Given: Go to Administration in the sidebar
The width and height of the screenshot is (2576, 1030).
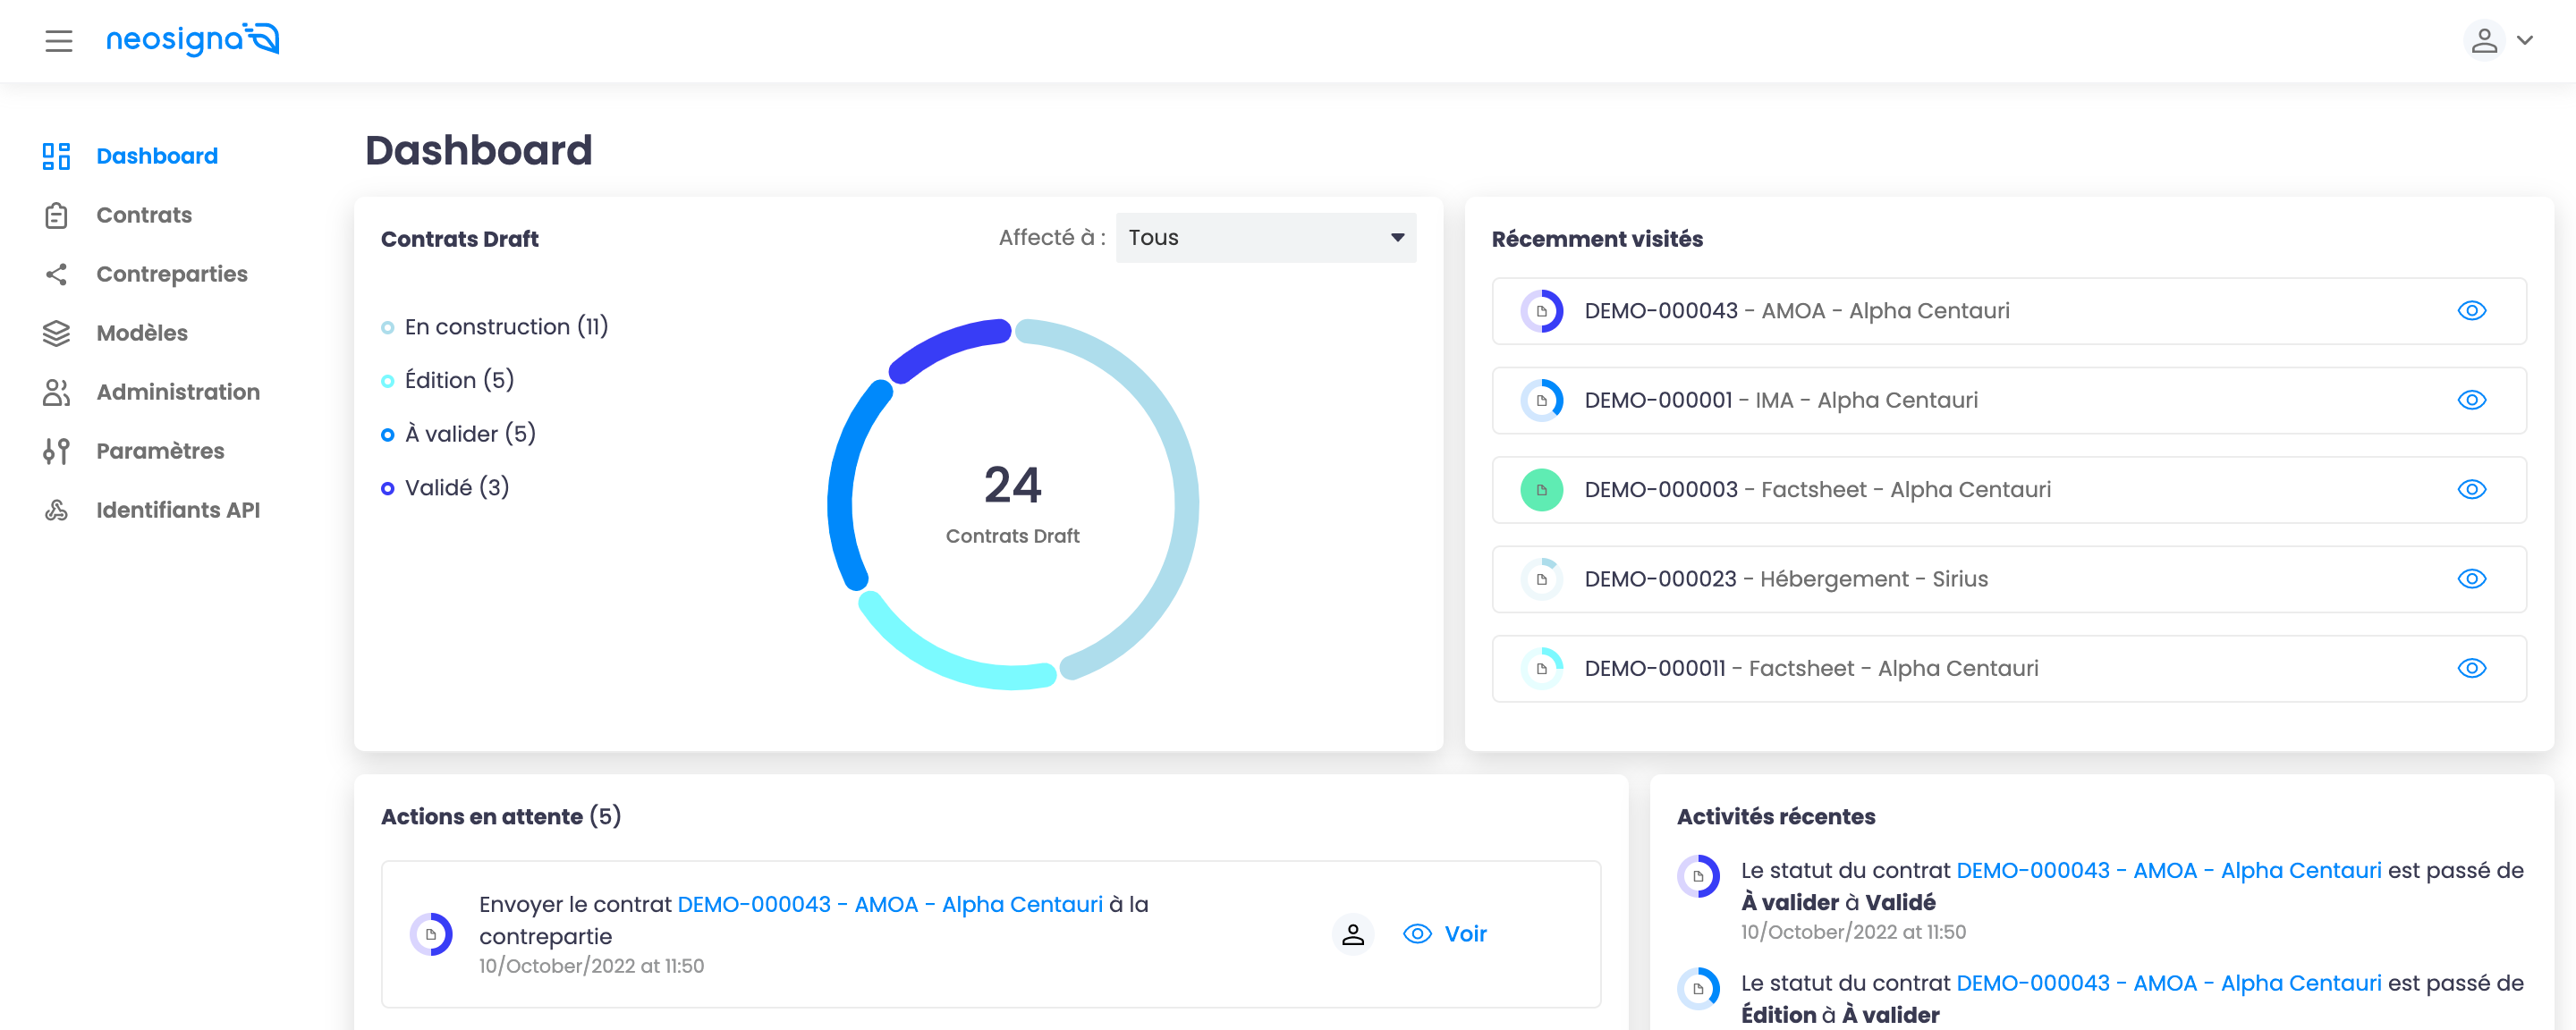Looking at the screenshot, I should [177, 392].
